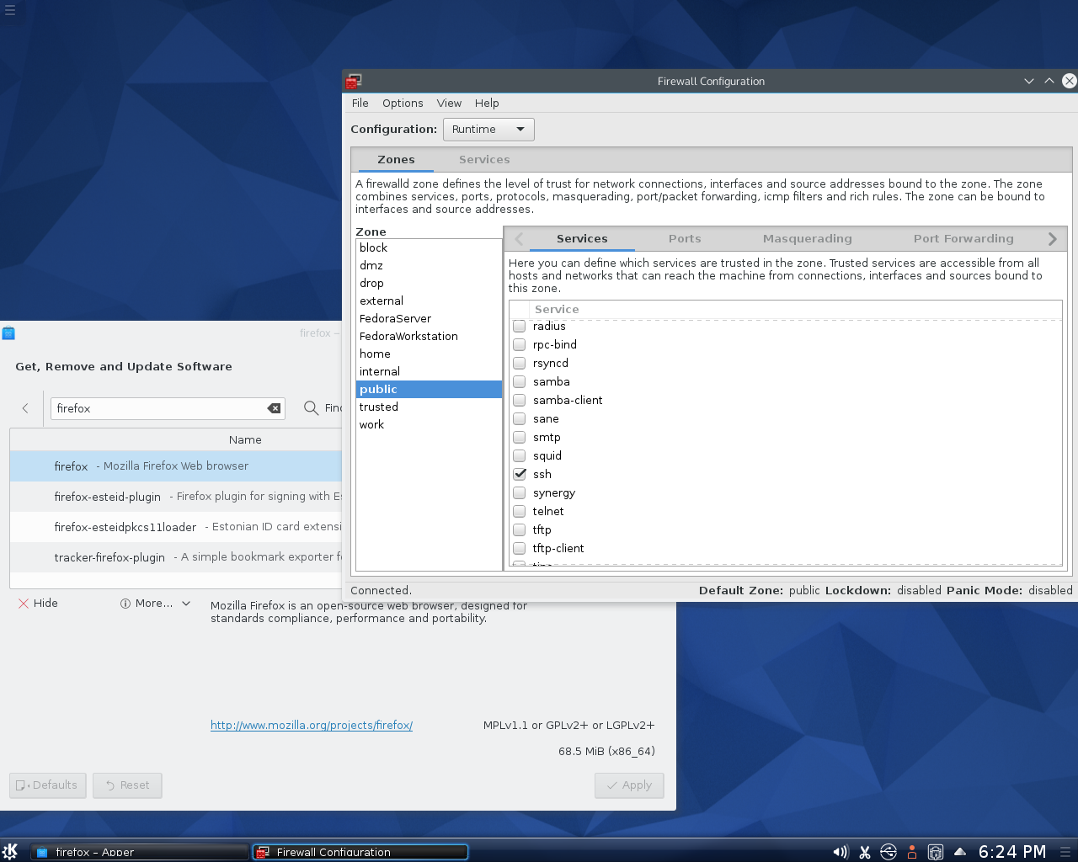The height and width of the screenshot is (862, 1078).
Task: Click the Reset button in Apper
Action: (127, 785)
